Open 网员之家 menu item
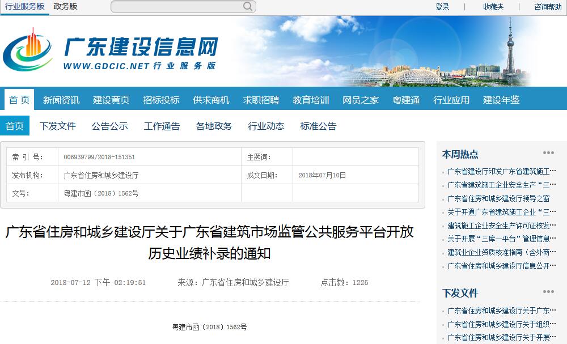The image size is (567, 344). click(x=361, y=100)
